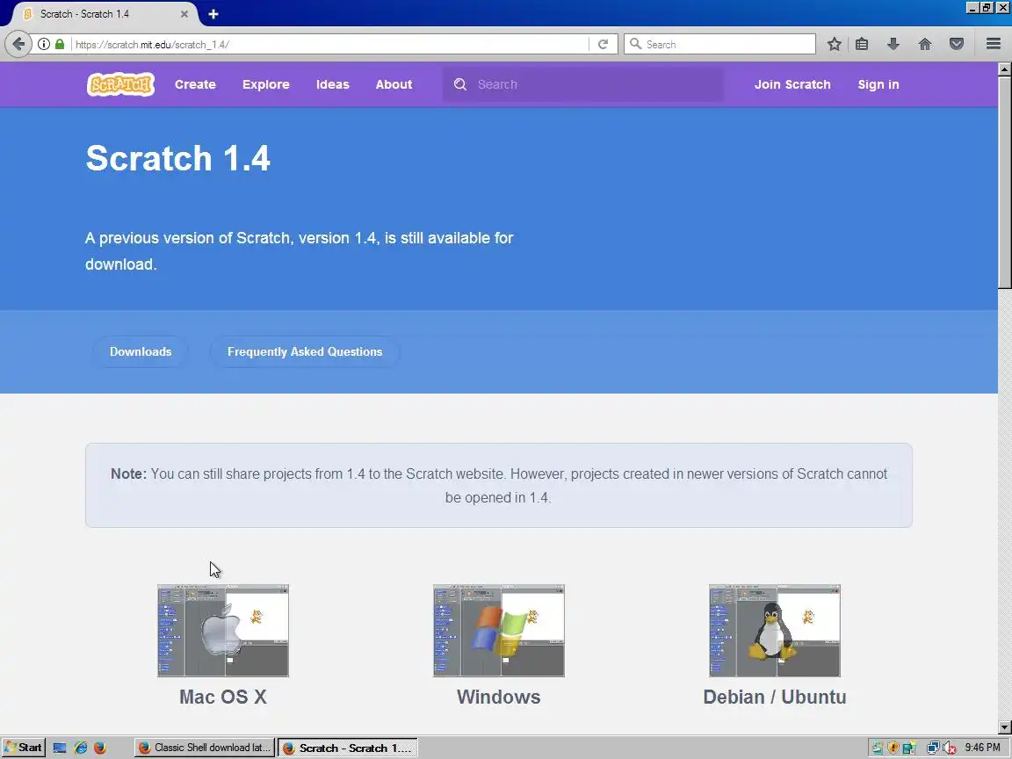Viewport: 1012px width, 759px height.
Task: Open the Create page
Action: click(x=195, y=84)
